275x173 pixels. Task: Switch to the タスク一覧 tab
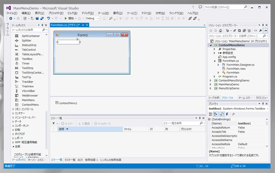click(x=70, y=160)
